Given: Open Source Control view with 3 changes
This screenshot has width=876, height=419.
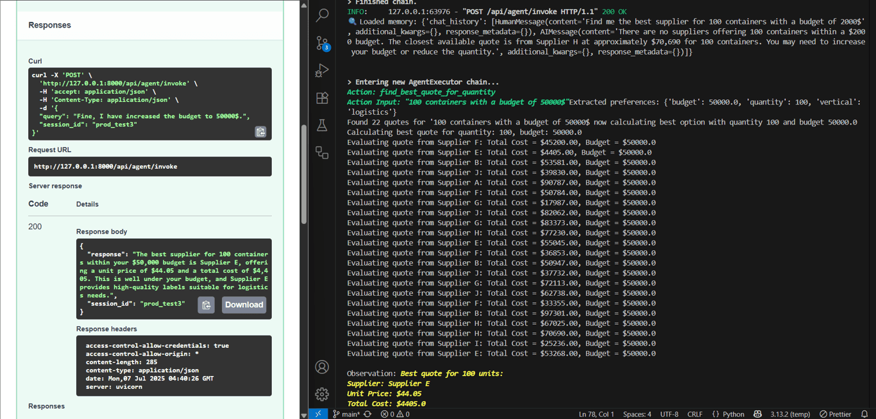Looking at the screenshot, I should 322,43.
